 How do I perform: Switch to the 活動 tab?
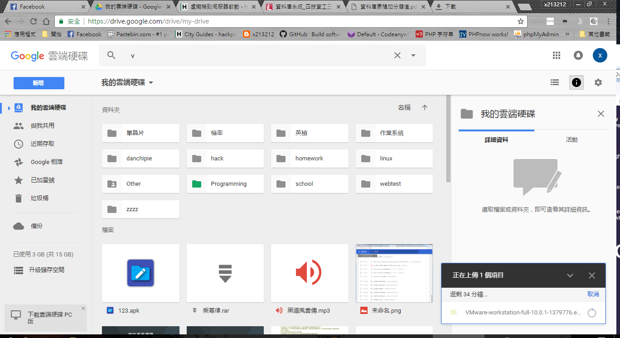[572, 140]
